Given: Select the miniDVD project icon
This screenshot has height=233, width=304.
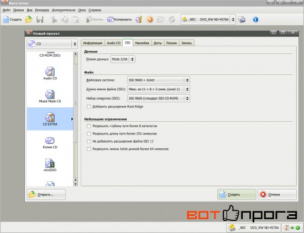Looking at the screenshot, I should 50,165.
